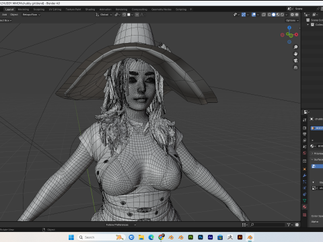Image resolution: width=323 pixels, height=242 pixels.
Task: Open the gizmo settings dropdown arrow
Action: tap(248, 15)
